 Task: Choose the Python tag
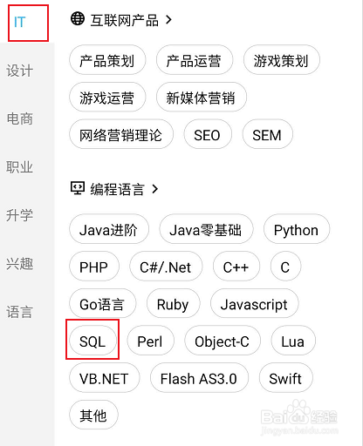coord(297,229)
